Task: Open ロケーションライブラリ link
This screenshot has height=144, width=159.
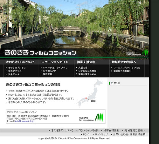Action: point(55,68)
